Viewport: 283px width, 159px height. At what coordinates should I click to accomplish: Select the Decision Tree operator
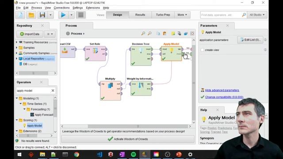pos(141,56)
